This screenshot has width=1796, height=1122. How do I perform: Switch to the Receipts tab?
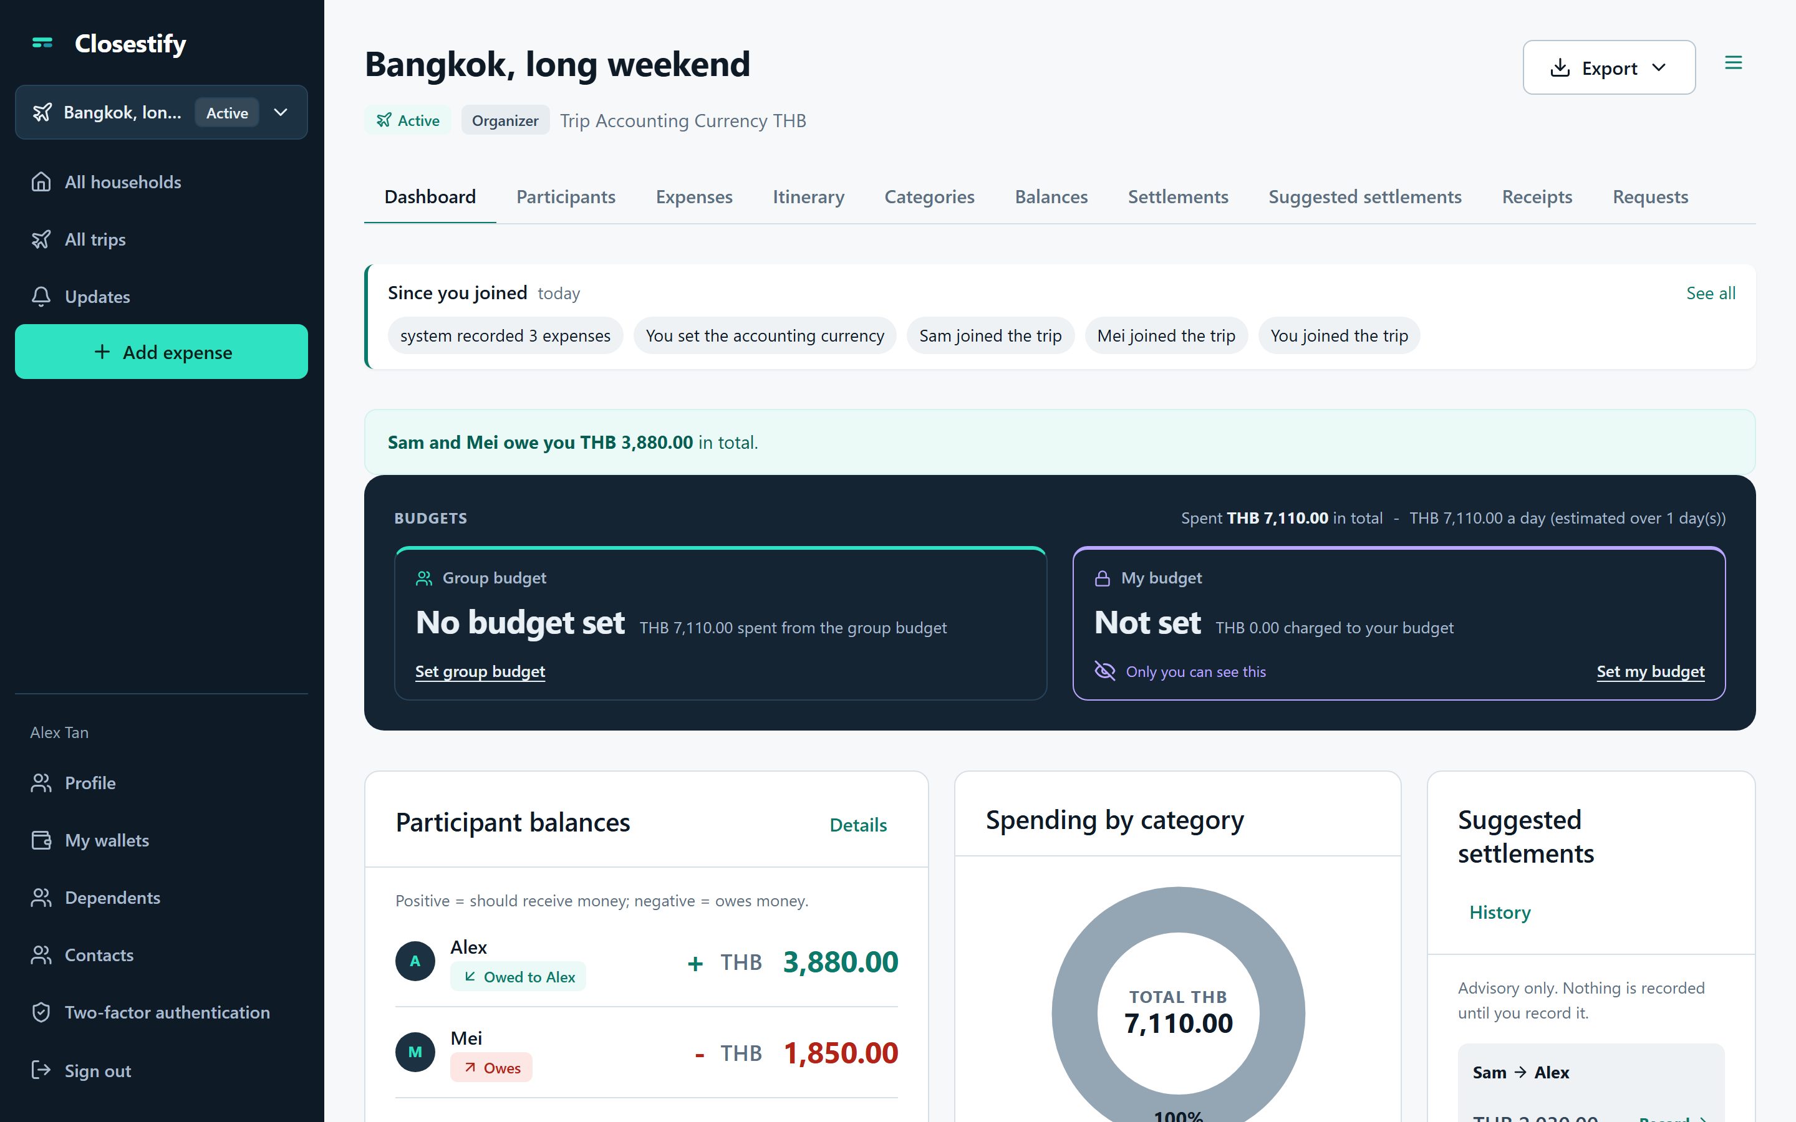(1537, 196)
